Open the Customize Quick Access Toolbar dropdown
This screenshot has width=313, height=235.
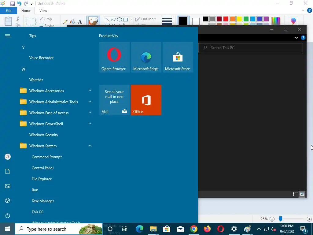[31, 4]
